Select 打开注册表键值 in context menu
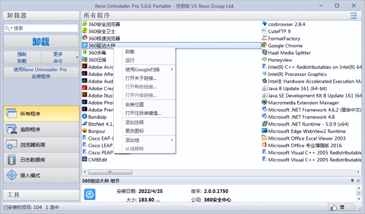This screenshot has height=214, width=365. pos(143,113)
